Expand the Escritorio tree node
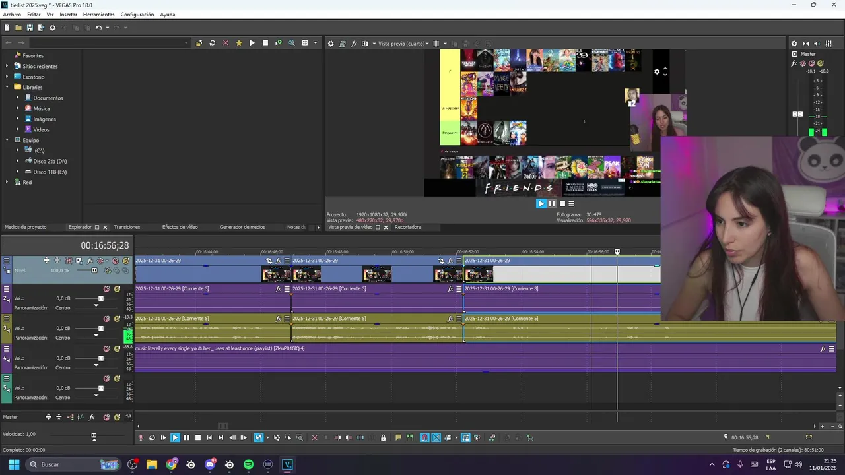Screen dimensions: 845x475 [7, 77]
